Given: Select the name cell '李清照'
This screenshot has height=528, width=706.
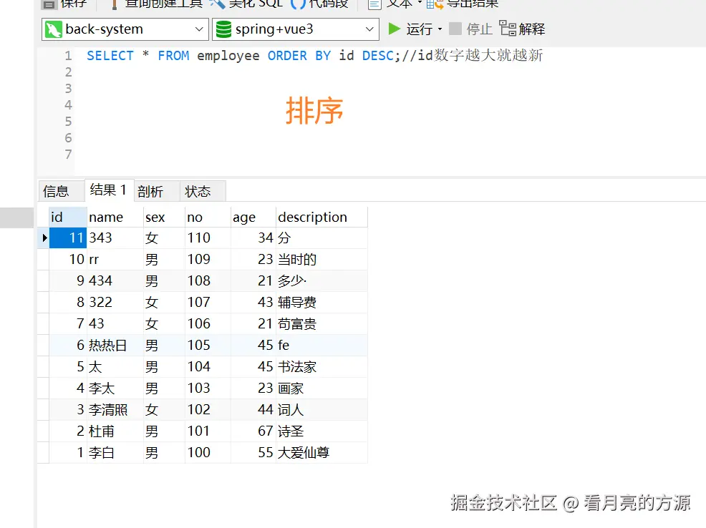Looking at the screenshot, I should click(x=115, y=410).
